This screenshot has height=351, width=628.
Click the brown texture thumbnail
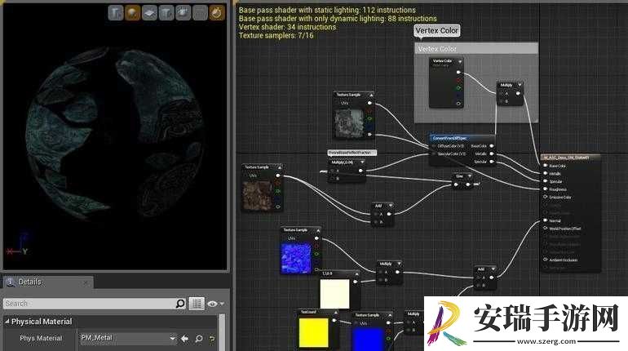[258, 195]
